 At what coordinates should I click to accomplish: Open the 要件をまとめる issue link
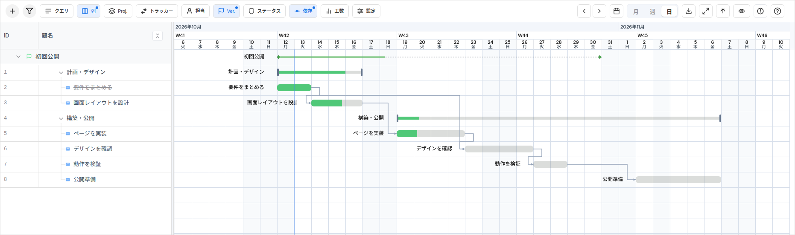(93, 87)
